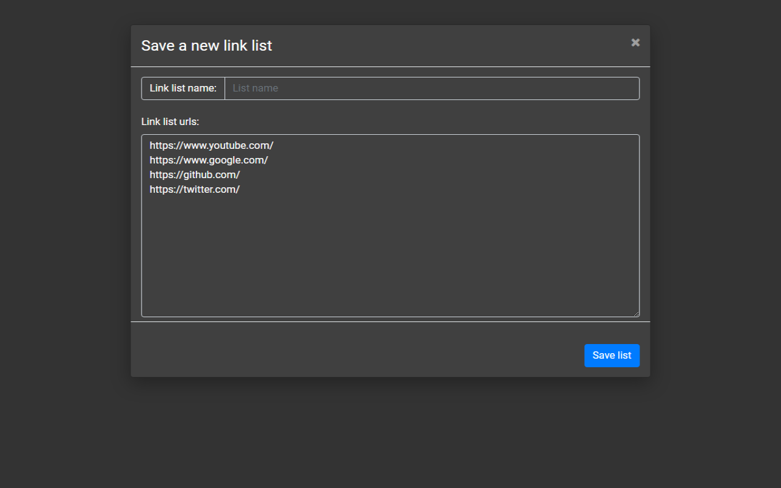Click the 'Link list urls:' label
This screenshot has width=781, height=488.
pos(170,121)
